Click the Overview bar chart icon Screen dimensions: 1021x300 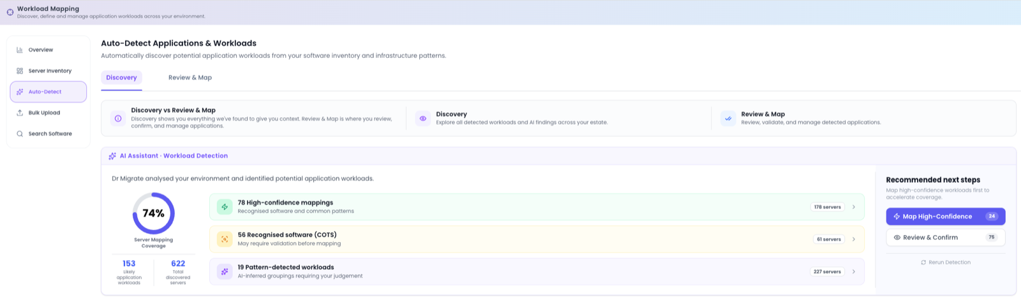tap(20, 50)
